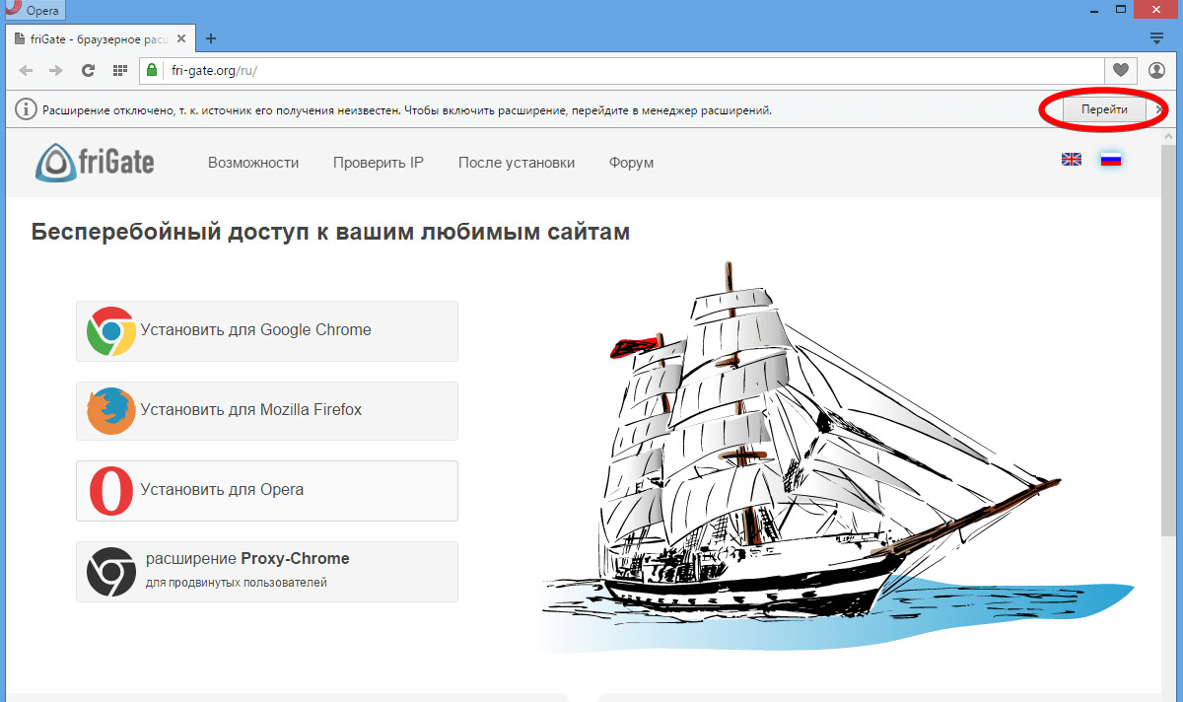Click the Перейти button
The width and height of the screenshot is (1183, 702).
(1103, 109)
